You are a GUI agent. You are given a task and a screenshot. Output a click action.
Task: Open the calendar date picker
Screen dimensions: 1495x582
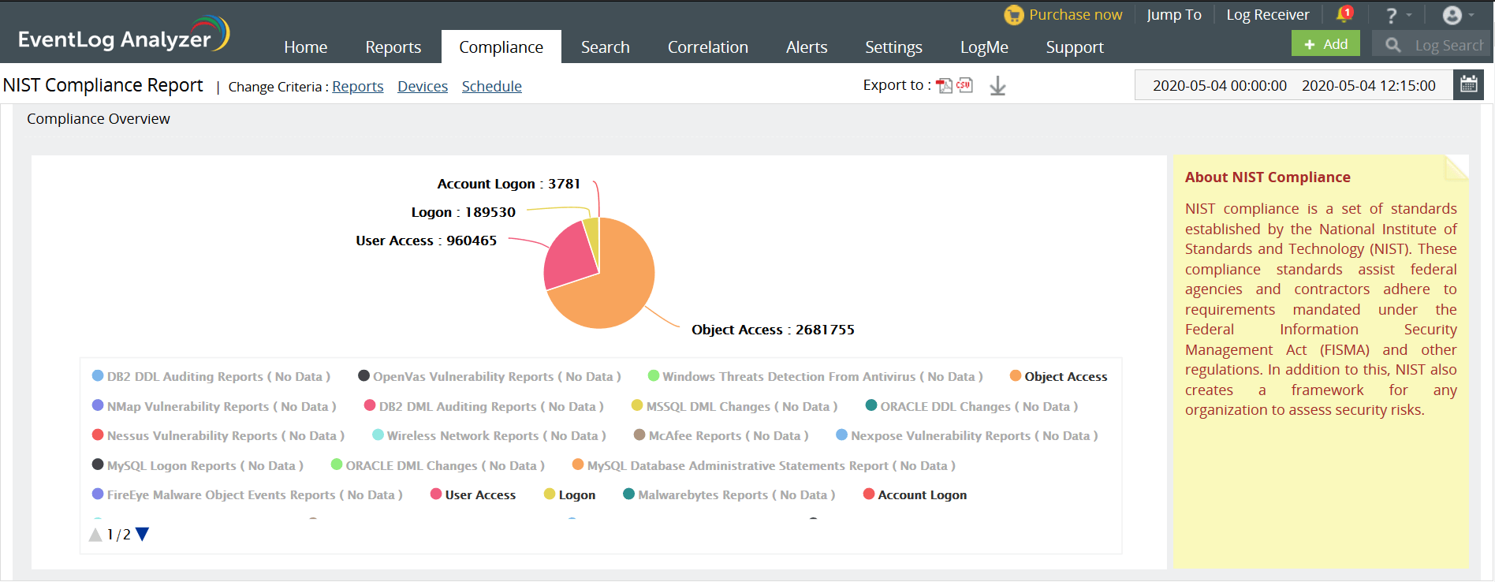1468,85
